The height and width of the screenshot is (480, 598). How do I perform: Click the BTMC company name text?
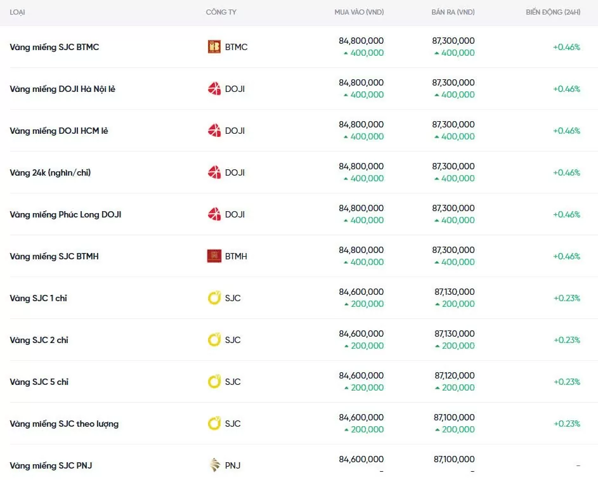(x=236, y=47)
